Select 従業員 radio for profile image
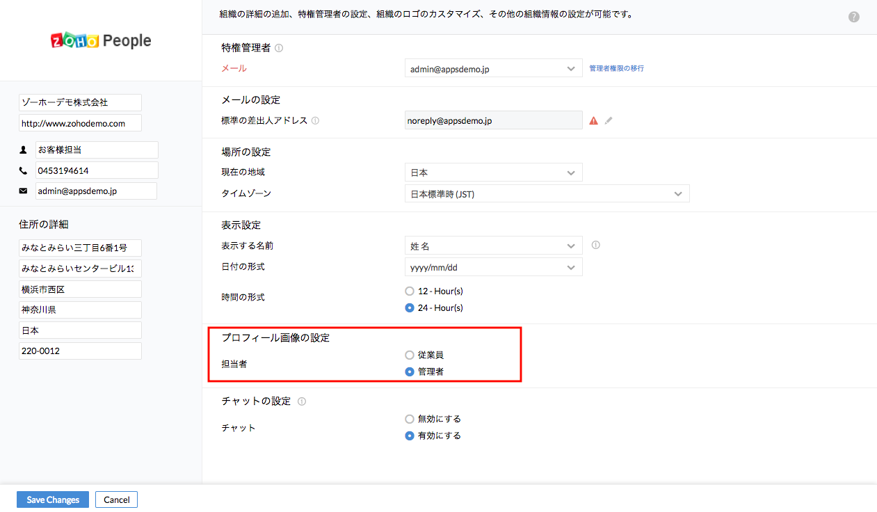This screenshot has width=877, height=512. pyautogui.click(x=410, y=355)
